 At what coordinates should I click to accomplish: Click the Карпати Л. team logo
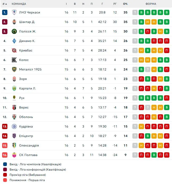[14, 88]
